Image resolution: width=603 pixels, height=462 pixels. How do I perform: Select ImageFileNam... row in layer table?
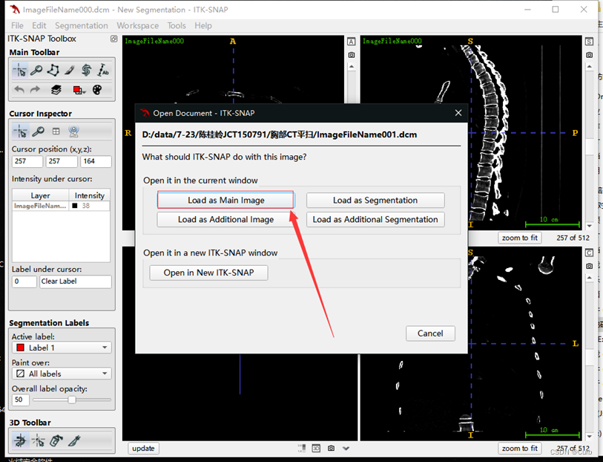click(x=61, y=206)
